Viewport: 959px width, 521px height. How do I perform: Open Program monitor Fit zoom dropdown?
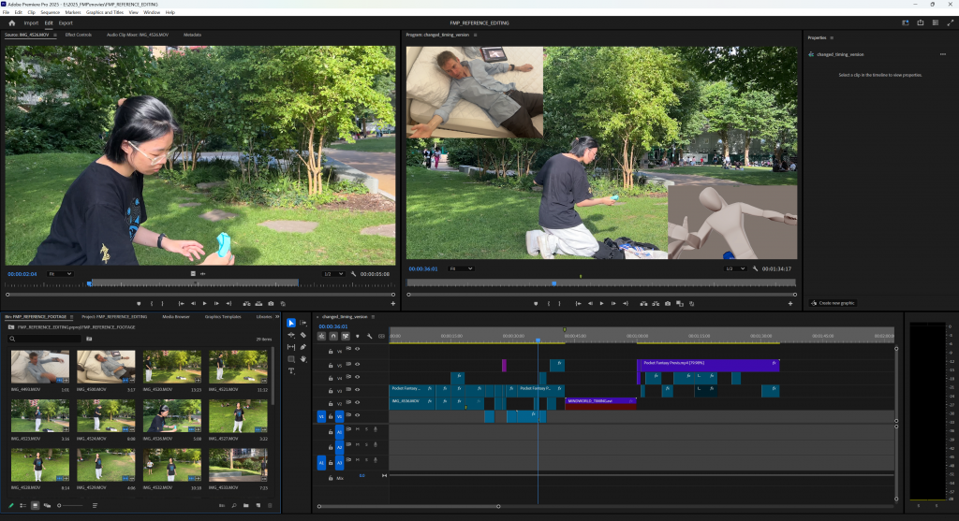tap(462, 268)
